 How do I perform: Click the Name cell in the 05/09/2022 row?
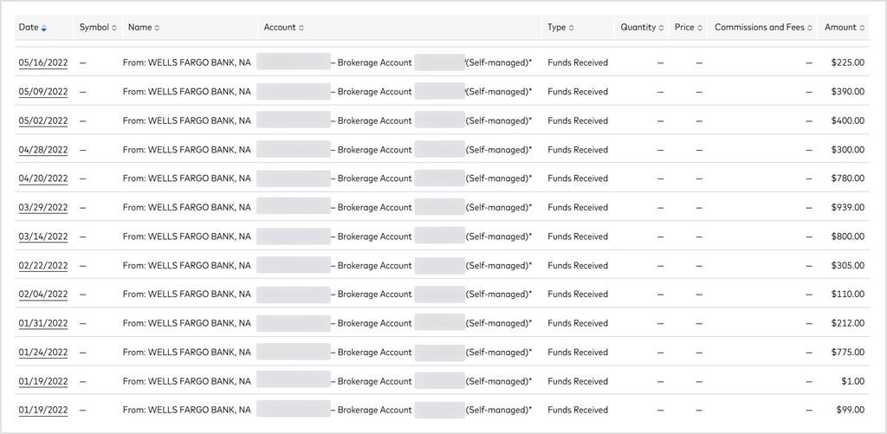pos(187,92)
